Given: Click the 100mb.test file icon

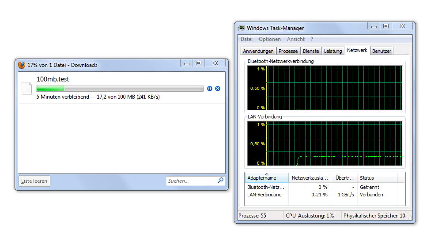Looking at the screenshot, I should coord(27,88).
